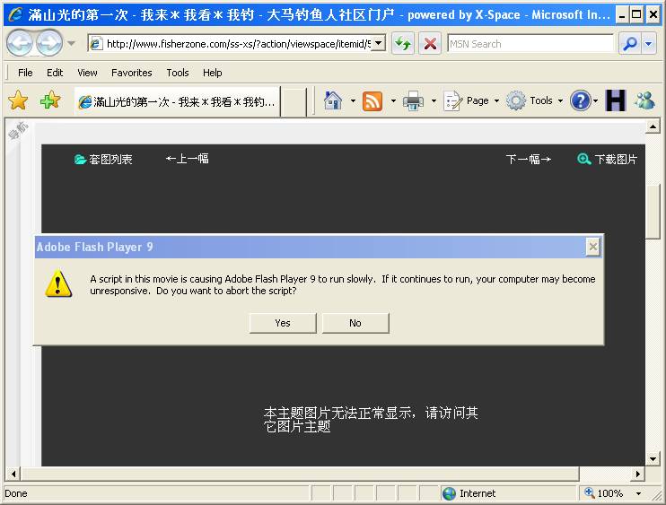
Task: Click the search magnifier button
Action: pyautogui.click(x=630, y=43)
